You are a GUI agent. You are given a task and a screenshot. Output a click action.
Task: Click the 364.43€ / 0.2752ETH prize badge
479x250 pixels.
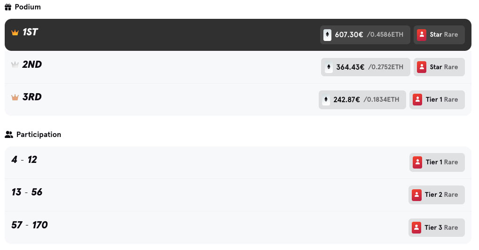click(365, 67)
